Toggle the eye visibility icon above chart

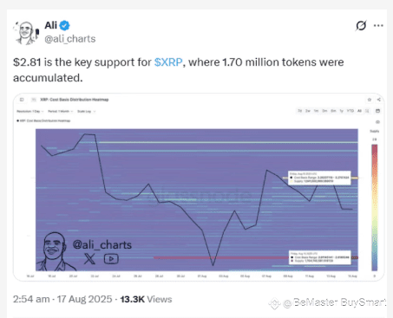(x=377, y=122)
